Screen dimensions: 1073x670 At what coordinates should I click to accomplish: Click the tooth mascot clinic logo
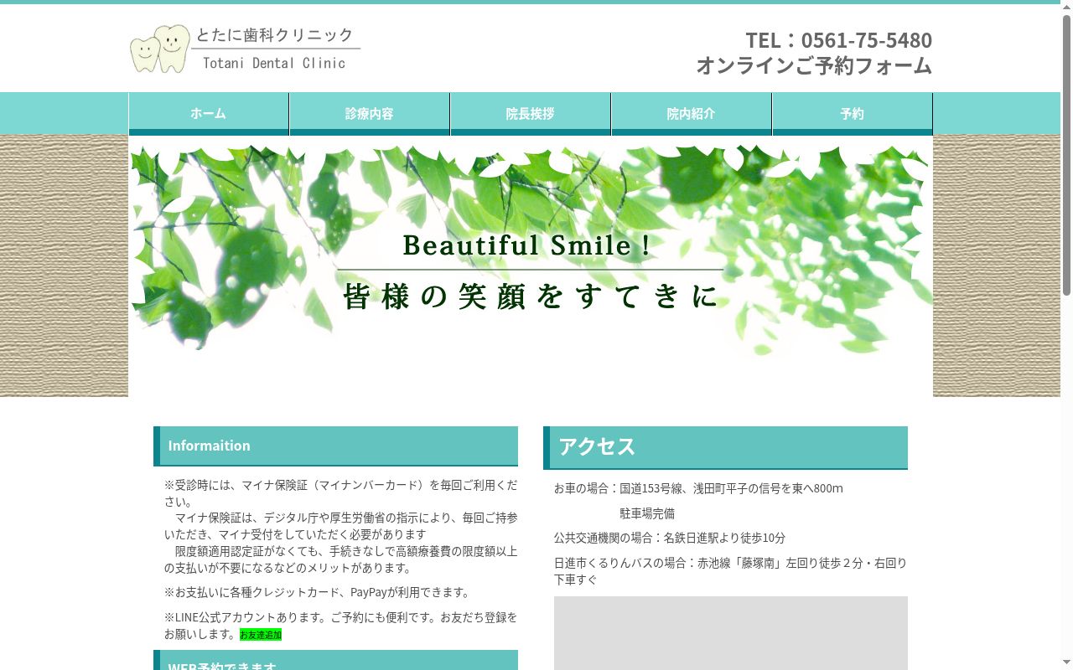pos(160,49)
